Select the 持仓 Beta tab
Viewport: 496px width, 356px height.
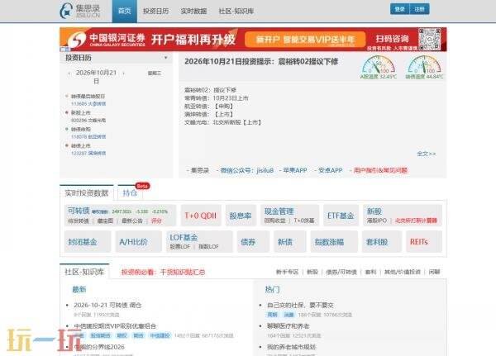coord(130,192)
